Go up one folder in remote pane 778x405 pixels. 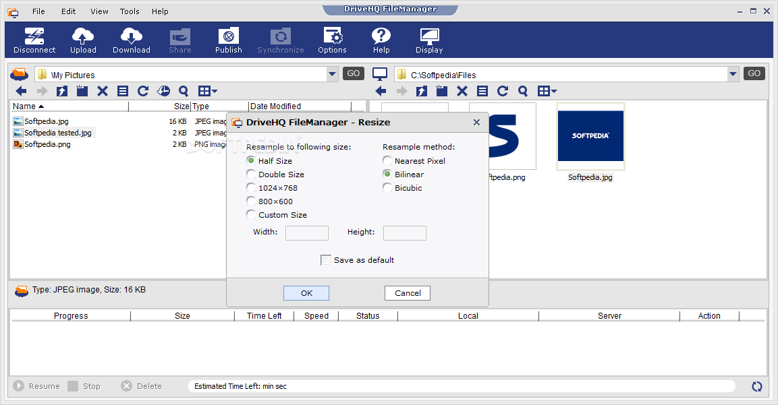point(62,91)
